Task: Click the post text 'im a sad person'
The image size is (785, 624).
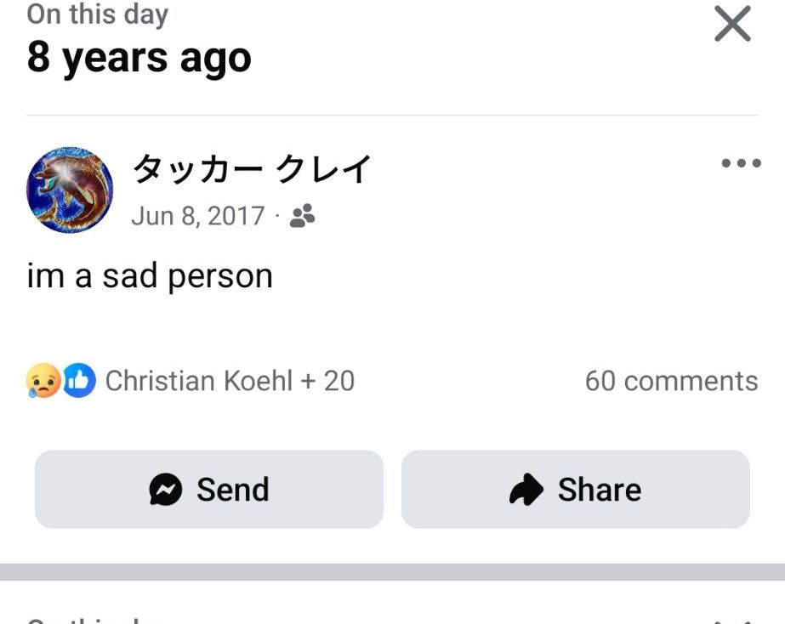Action: tap(150, 276)
